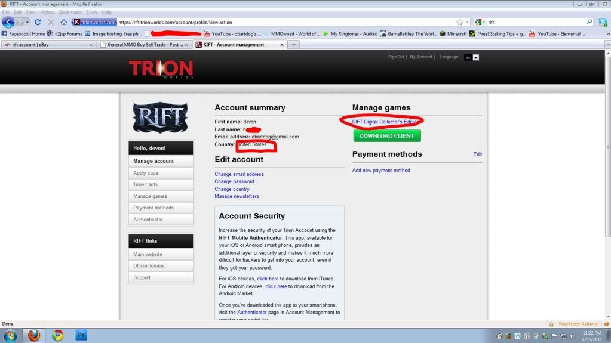Image resolution: width=611 pixels, height=343 pixels.
Task: Open Photoshop from the taskbar
Action: coord(81,335)
